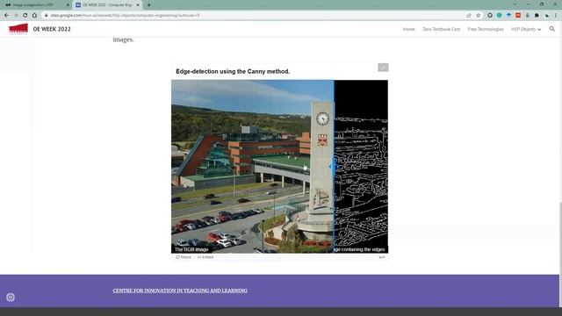
Task: Click the 'containing the edges' caption label
Action: click(x=359, y=249)
